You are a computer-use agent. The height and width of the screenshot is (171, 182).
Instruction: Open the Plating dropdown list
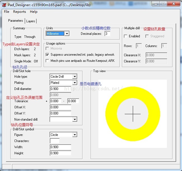[x=74, y=83]
